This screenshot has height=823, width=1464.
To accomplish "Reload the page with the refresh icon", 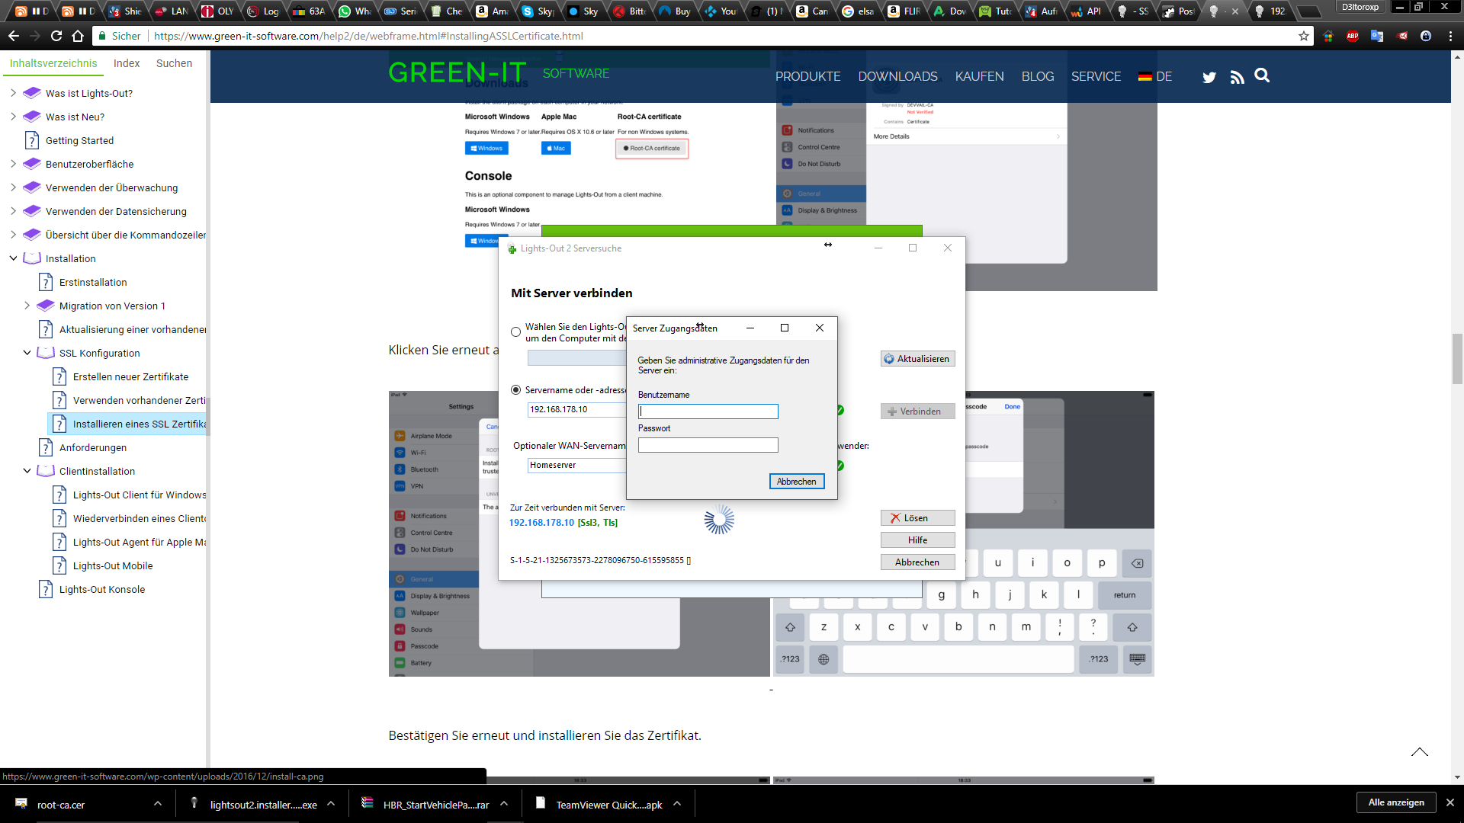I will point(56,36).
